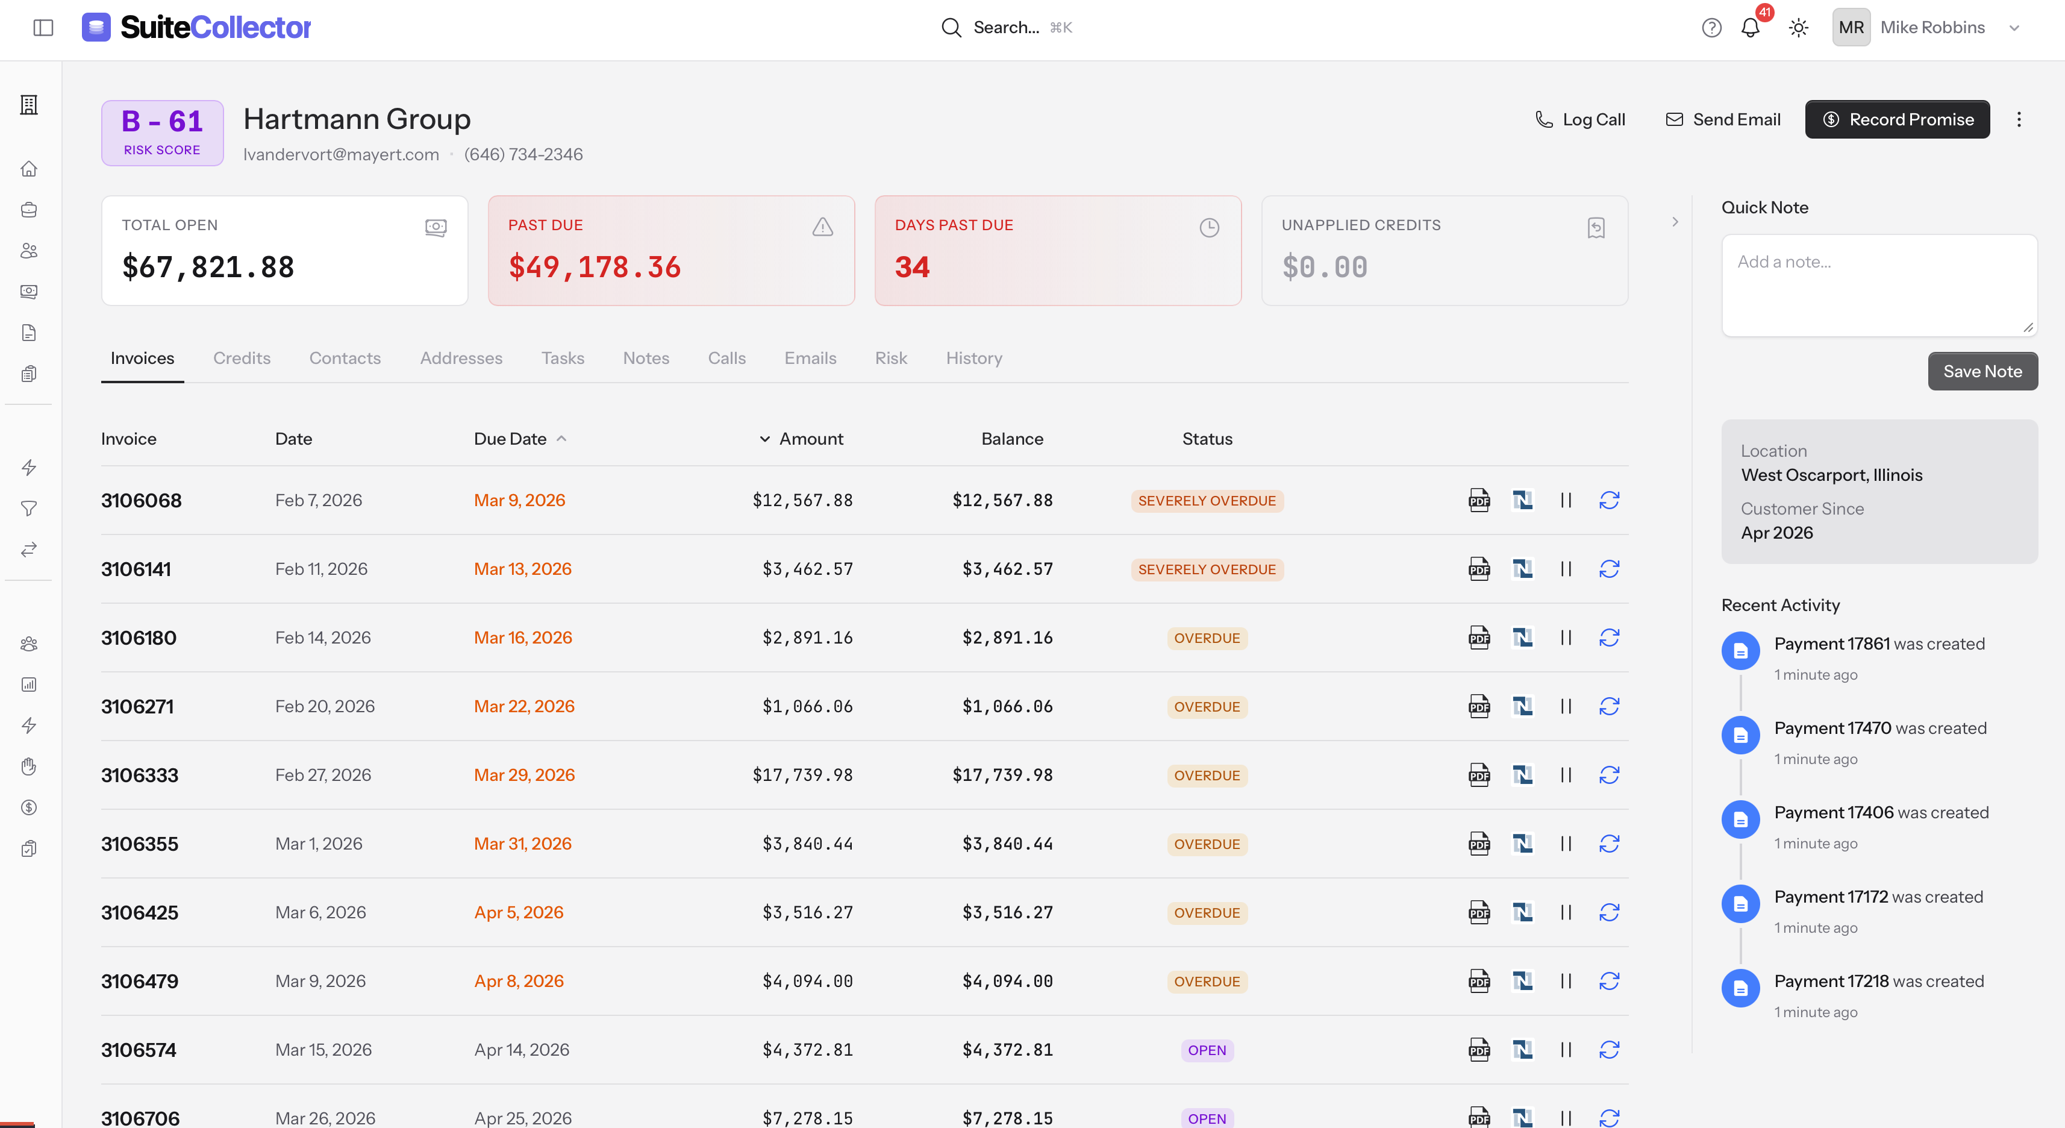Sync invoice 3106180 with the blue refresh icon
Viewport: 2065px width, 1128px height.
pyautogui.click(x=1610, y=638)
